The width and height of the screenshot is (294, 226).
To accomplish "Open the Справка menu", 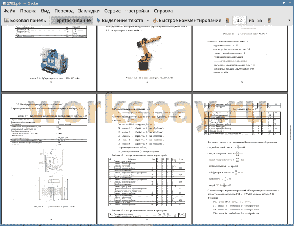I will (163, 11).
